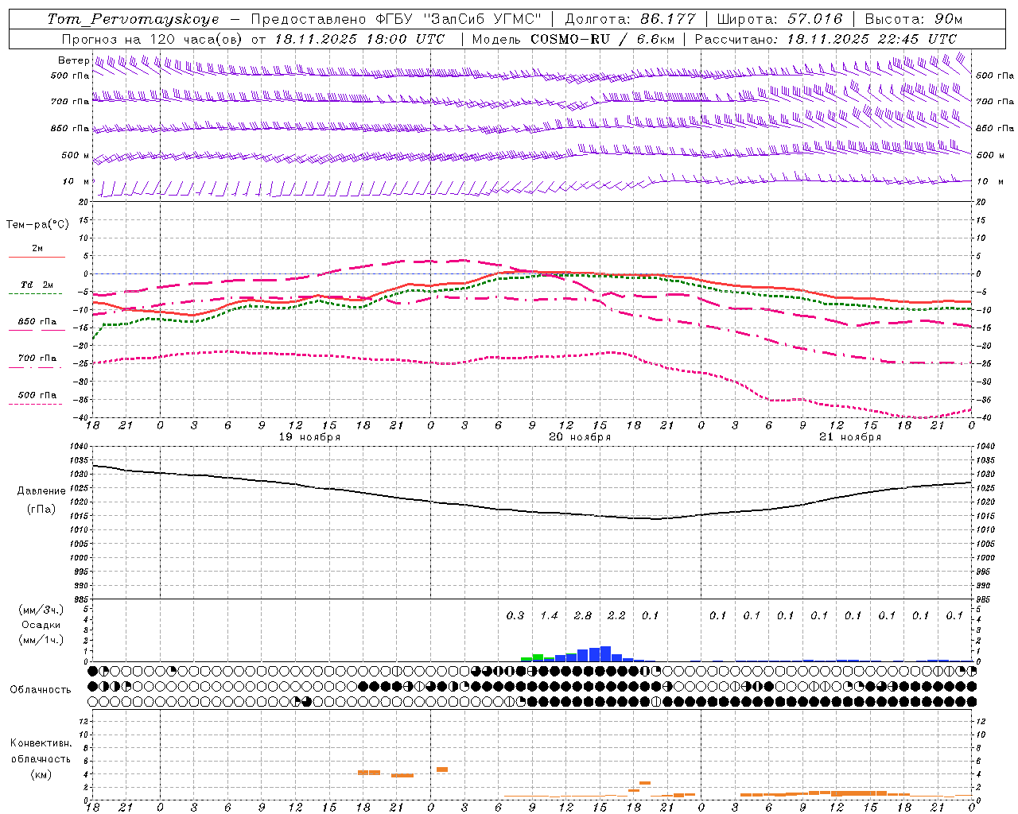Click the Давление panel label
1018x814 pixels.
point(41,491)
